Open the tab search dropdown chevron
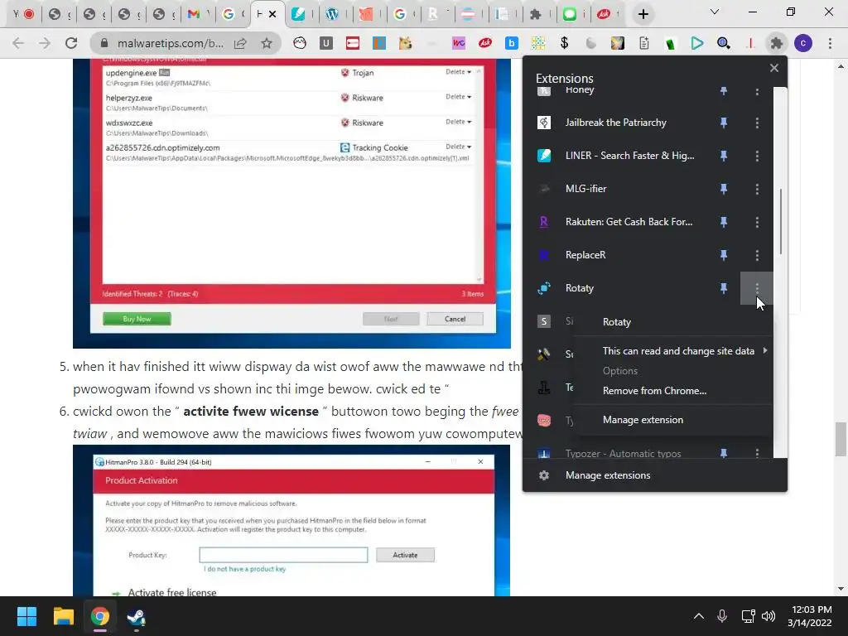848x636 pixels. [x=715, y=12]
